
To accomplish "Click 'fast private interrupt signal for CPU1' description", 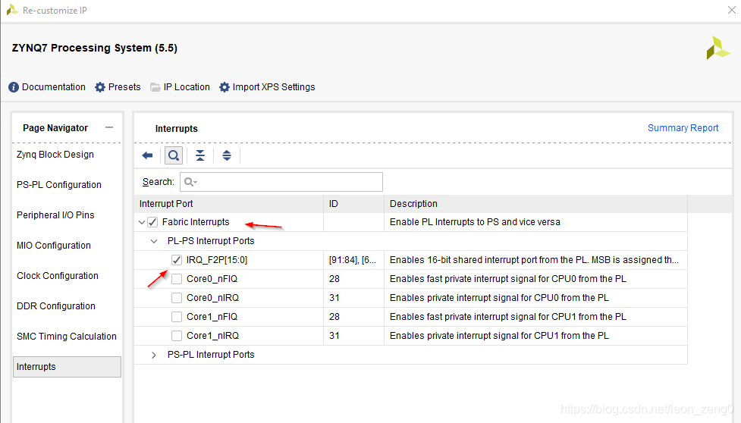I will [x=508, y=317].
